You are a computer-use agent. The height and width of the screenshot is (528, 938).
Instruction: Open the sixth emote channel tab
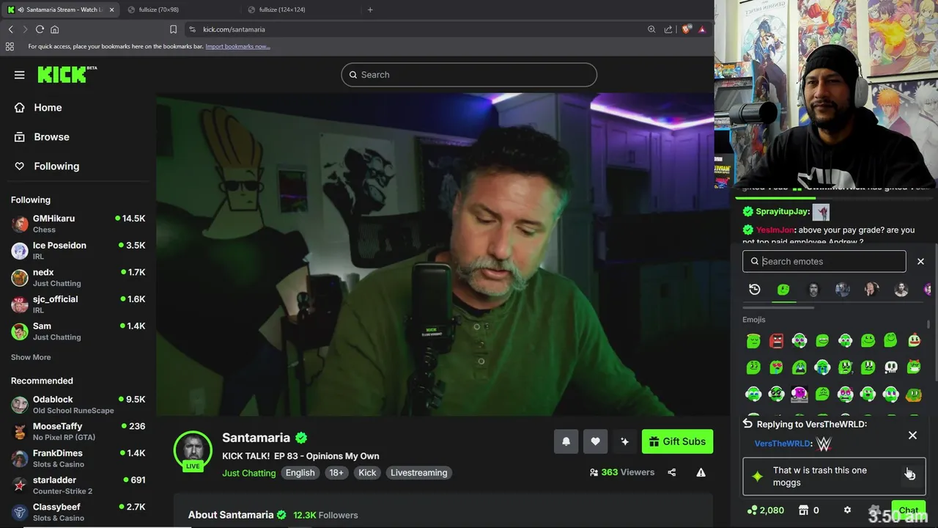pos(901,290)
